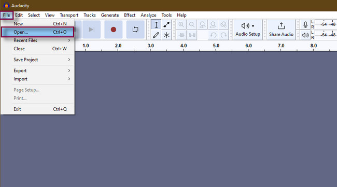Open the Analyze menu
The width and height of the screenshot is (337, 187).
(148, 15)
